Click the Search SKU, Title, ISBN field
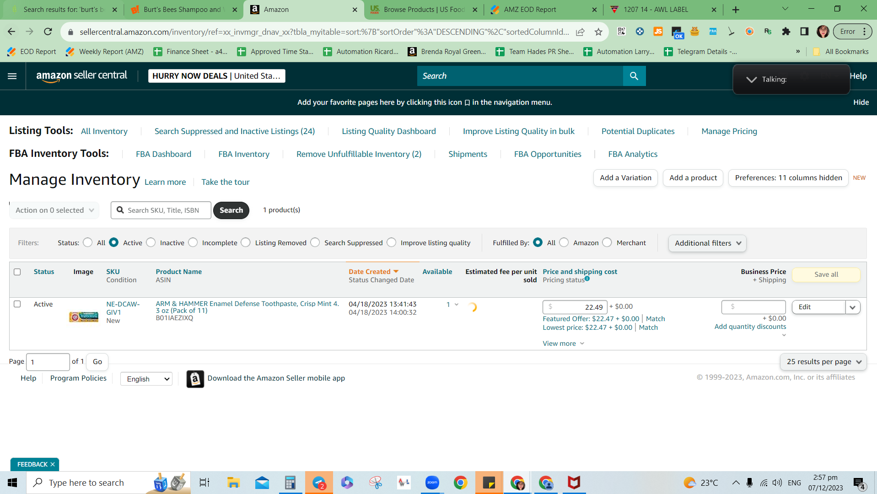The image size is (877, 494). 161,210
